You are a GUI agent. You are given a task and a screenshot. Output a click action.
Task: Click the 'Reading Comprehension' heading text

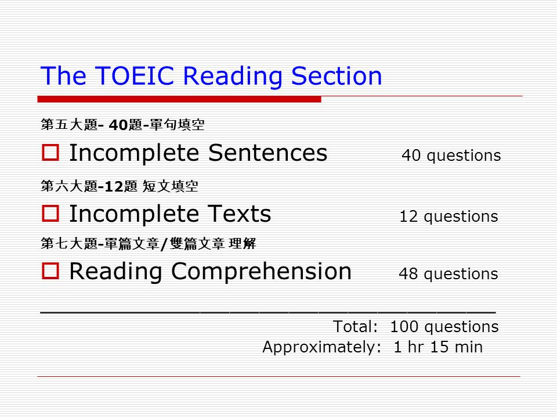click(210, 272)
